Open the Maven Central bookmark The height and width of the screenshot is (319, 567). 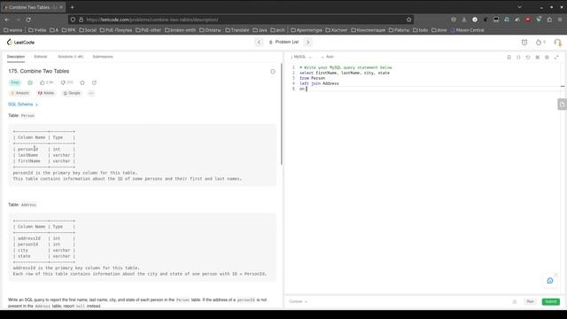[467, 30]
